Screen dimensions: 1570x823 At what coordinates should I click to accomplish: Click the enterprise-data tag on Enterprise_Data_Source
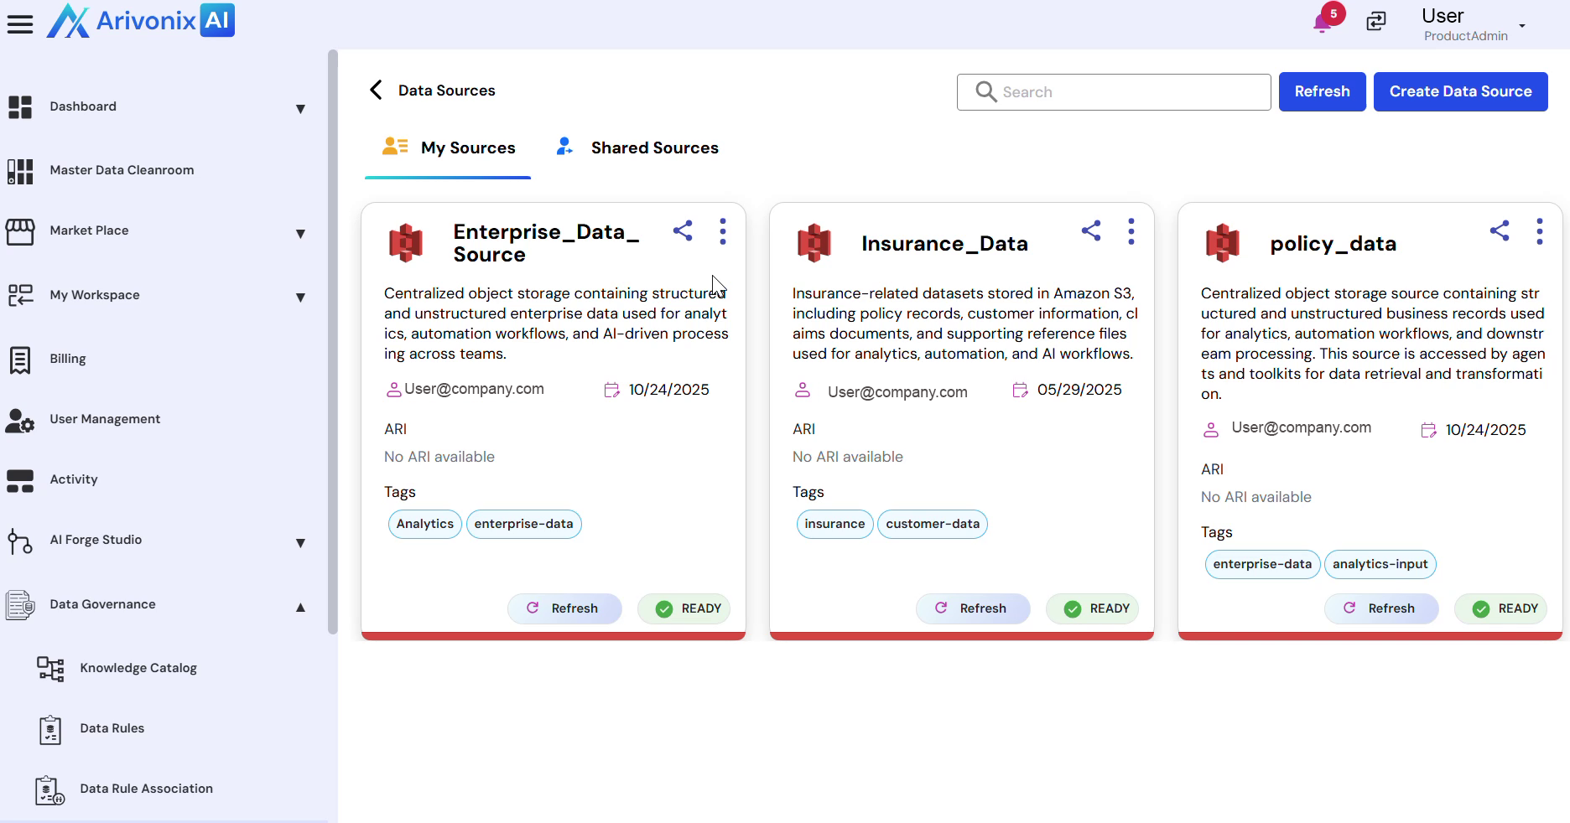[x=523, y=525]
